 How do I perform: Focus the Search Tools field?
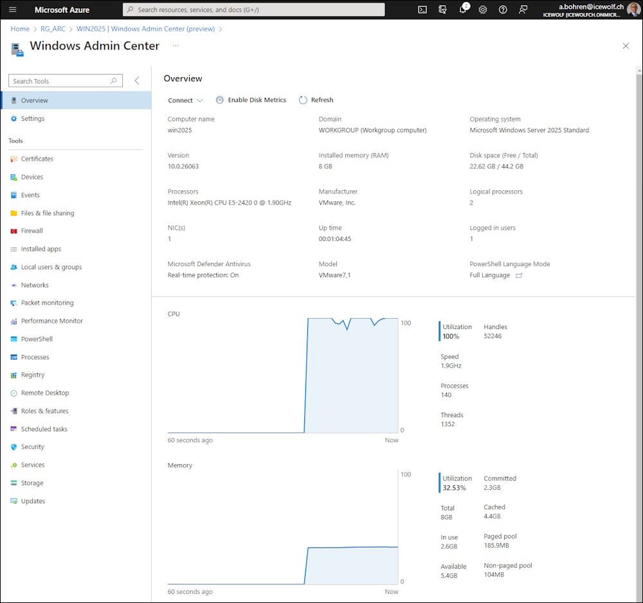pos(66,81)
